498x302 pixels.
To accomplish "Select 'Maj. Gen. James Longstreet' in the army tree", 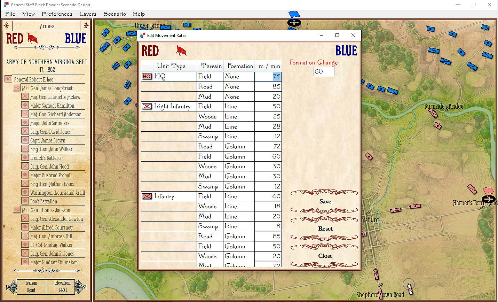I will [x=47, y=88].
